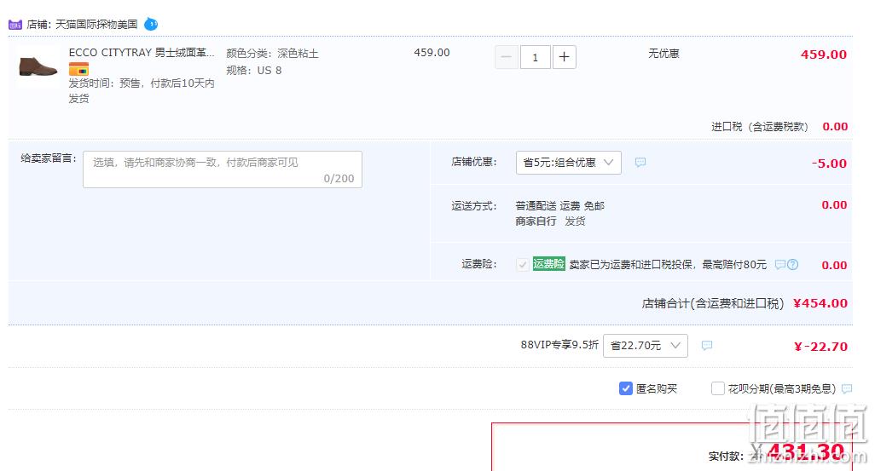This screenshot has height=471, width=875.
Task: Click the quantity input field
Action: [536, 57]
